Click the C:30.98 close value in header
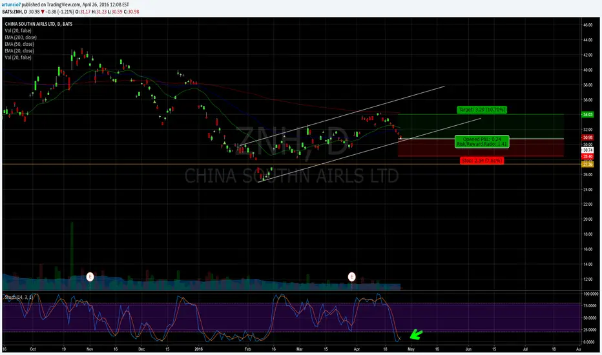 point(131,12)
